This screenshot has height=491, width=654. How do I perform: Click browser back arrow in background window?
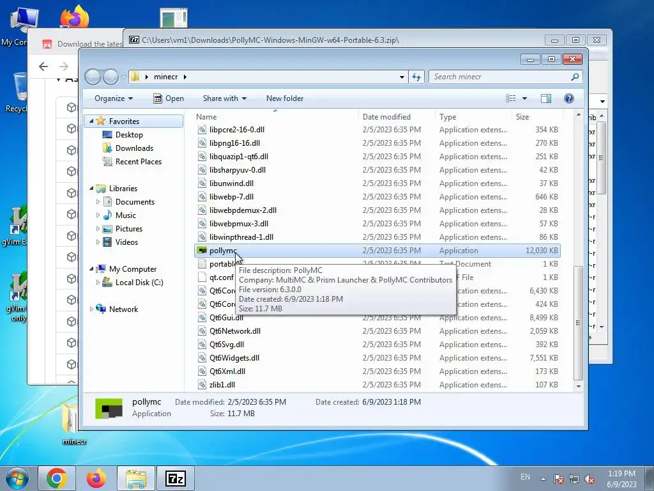(43, 66)
